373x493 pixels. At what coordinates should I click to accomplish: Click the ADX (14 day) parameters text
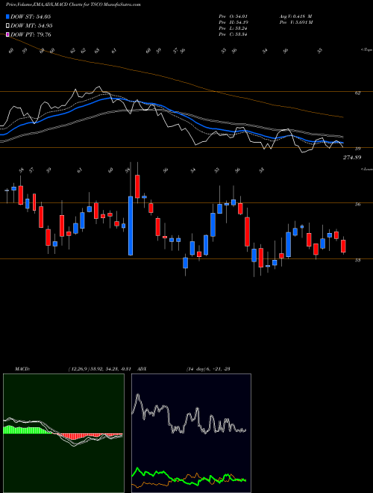click(x=208, y=369)
